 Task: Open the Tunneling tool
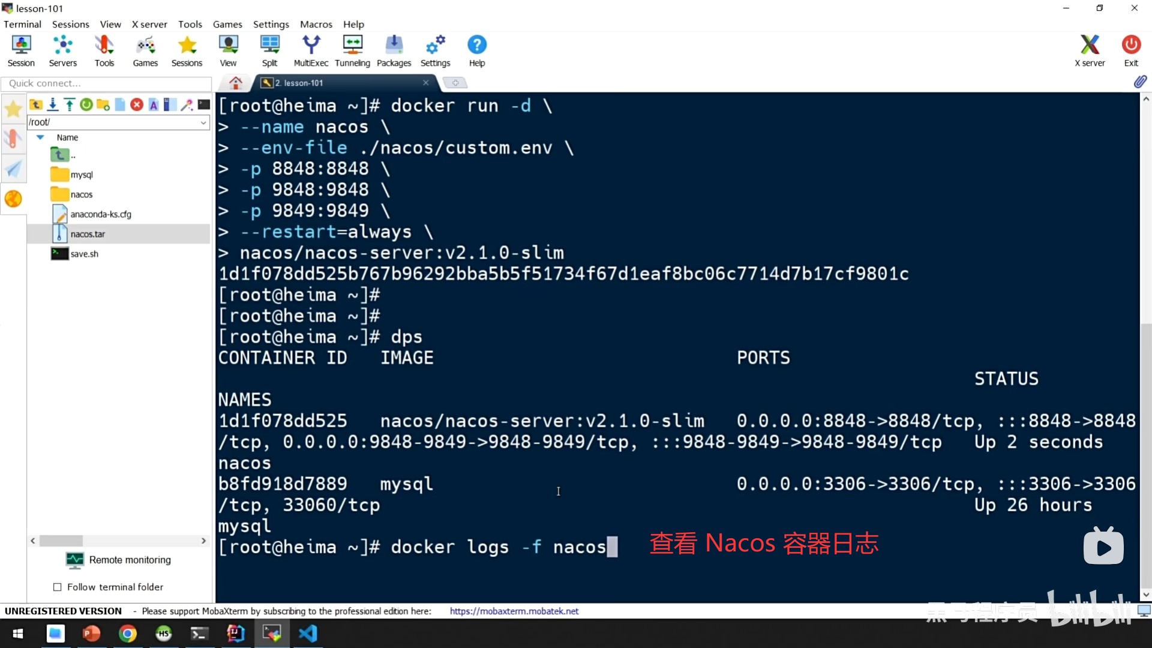(352, 51)
